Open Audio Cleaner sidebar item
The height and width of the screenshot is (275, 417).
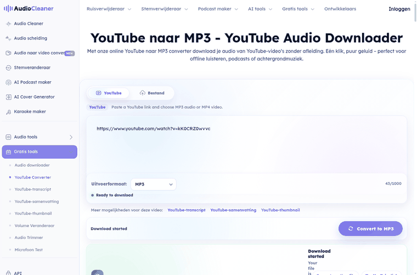40,24
